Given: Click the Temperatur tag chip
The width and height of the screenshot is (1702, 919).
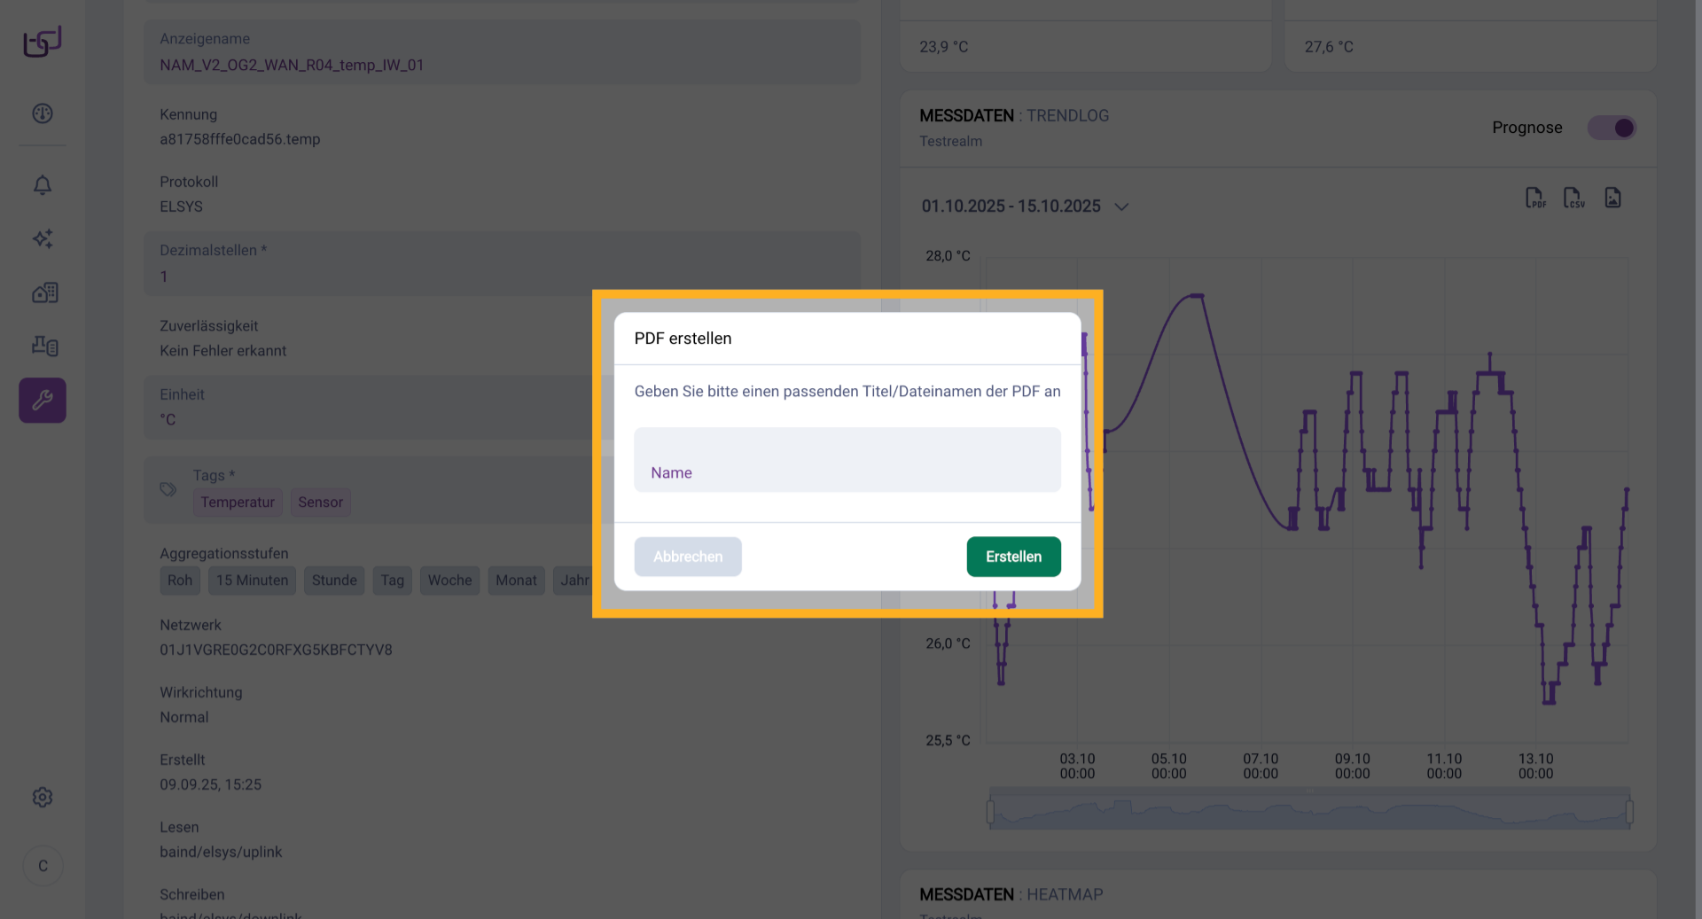Looking at the screenshot, I should click(x=238, y=502).
